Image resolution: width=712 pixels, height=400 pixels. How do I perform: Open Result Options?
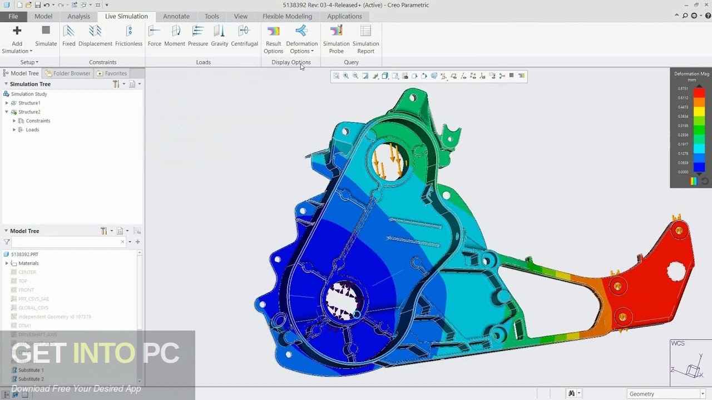[273, 39]
